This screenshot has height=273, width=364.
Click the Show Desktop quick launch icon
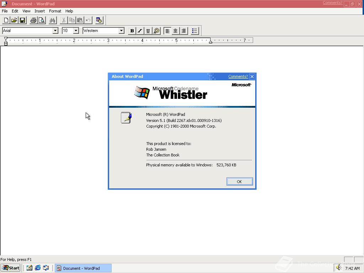tap(29, 268)
